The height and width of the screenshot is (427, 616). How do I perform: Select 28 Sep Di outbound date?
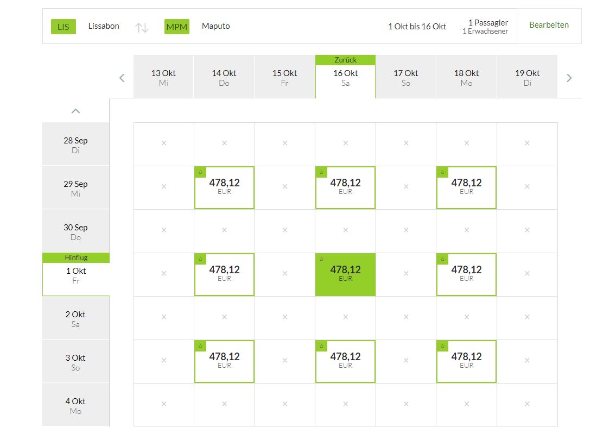(x=76, y=144)
